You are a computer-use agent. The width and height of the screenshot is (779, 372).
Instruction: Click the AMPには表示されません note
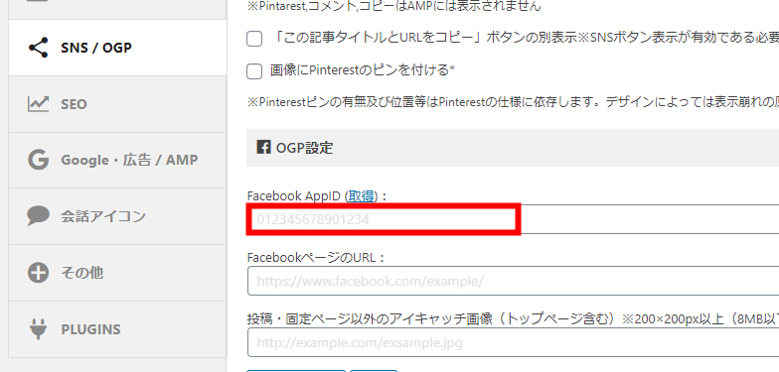click(393, 6)
